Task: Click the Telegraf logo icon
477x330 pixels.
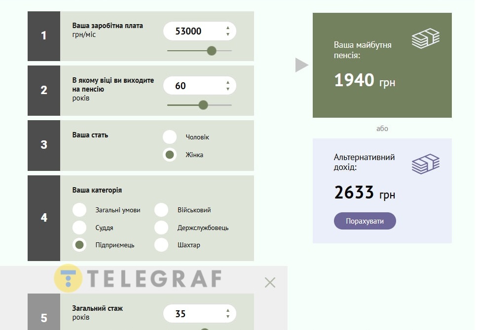Action: tap(68, 278)
